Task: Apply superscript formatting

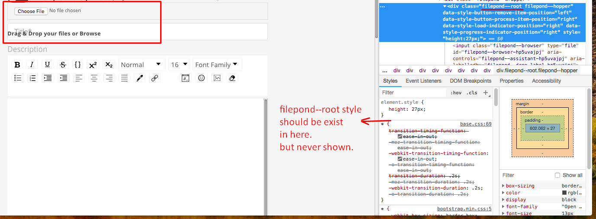Action: coord(93,65)
